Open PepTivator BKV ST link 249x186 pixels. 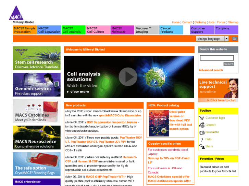84,142
